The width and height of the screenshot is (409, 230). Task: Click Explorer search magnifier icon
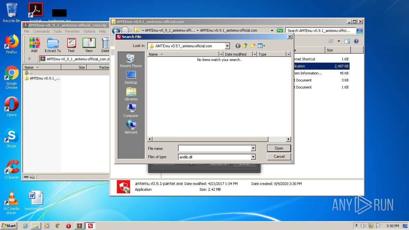point(359,31)
